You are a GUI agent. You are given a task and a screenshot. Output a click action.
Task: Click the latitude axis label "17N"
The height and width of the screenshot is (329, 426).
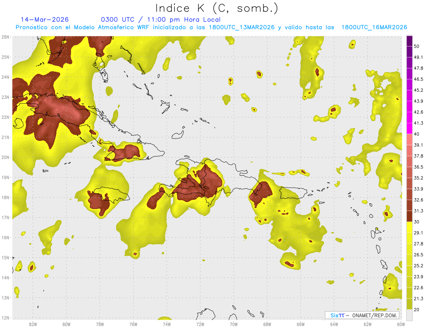tap(5, 218)
